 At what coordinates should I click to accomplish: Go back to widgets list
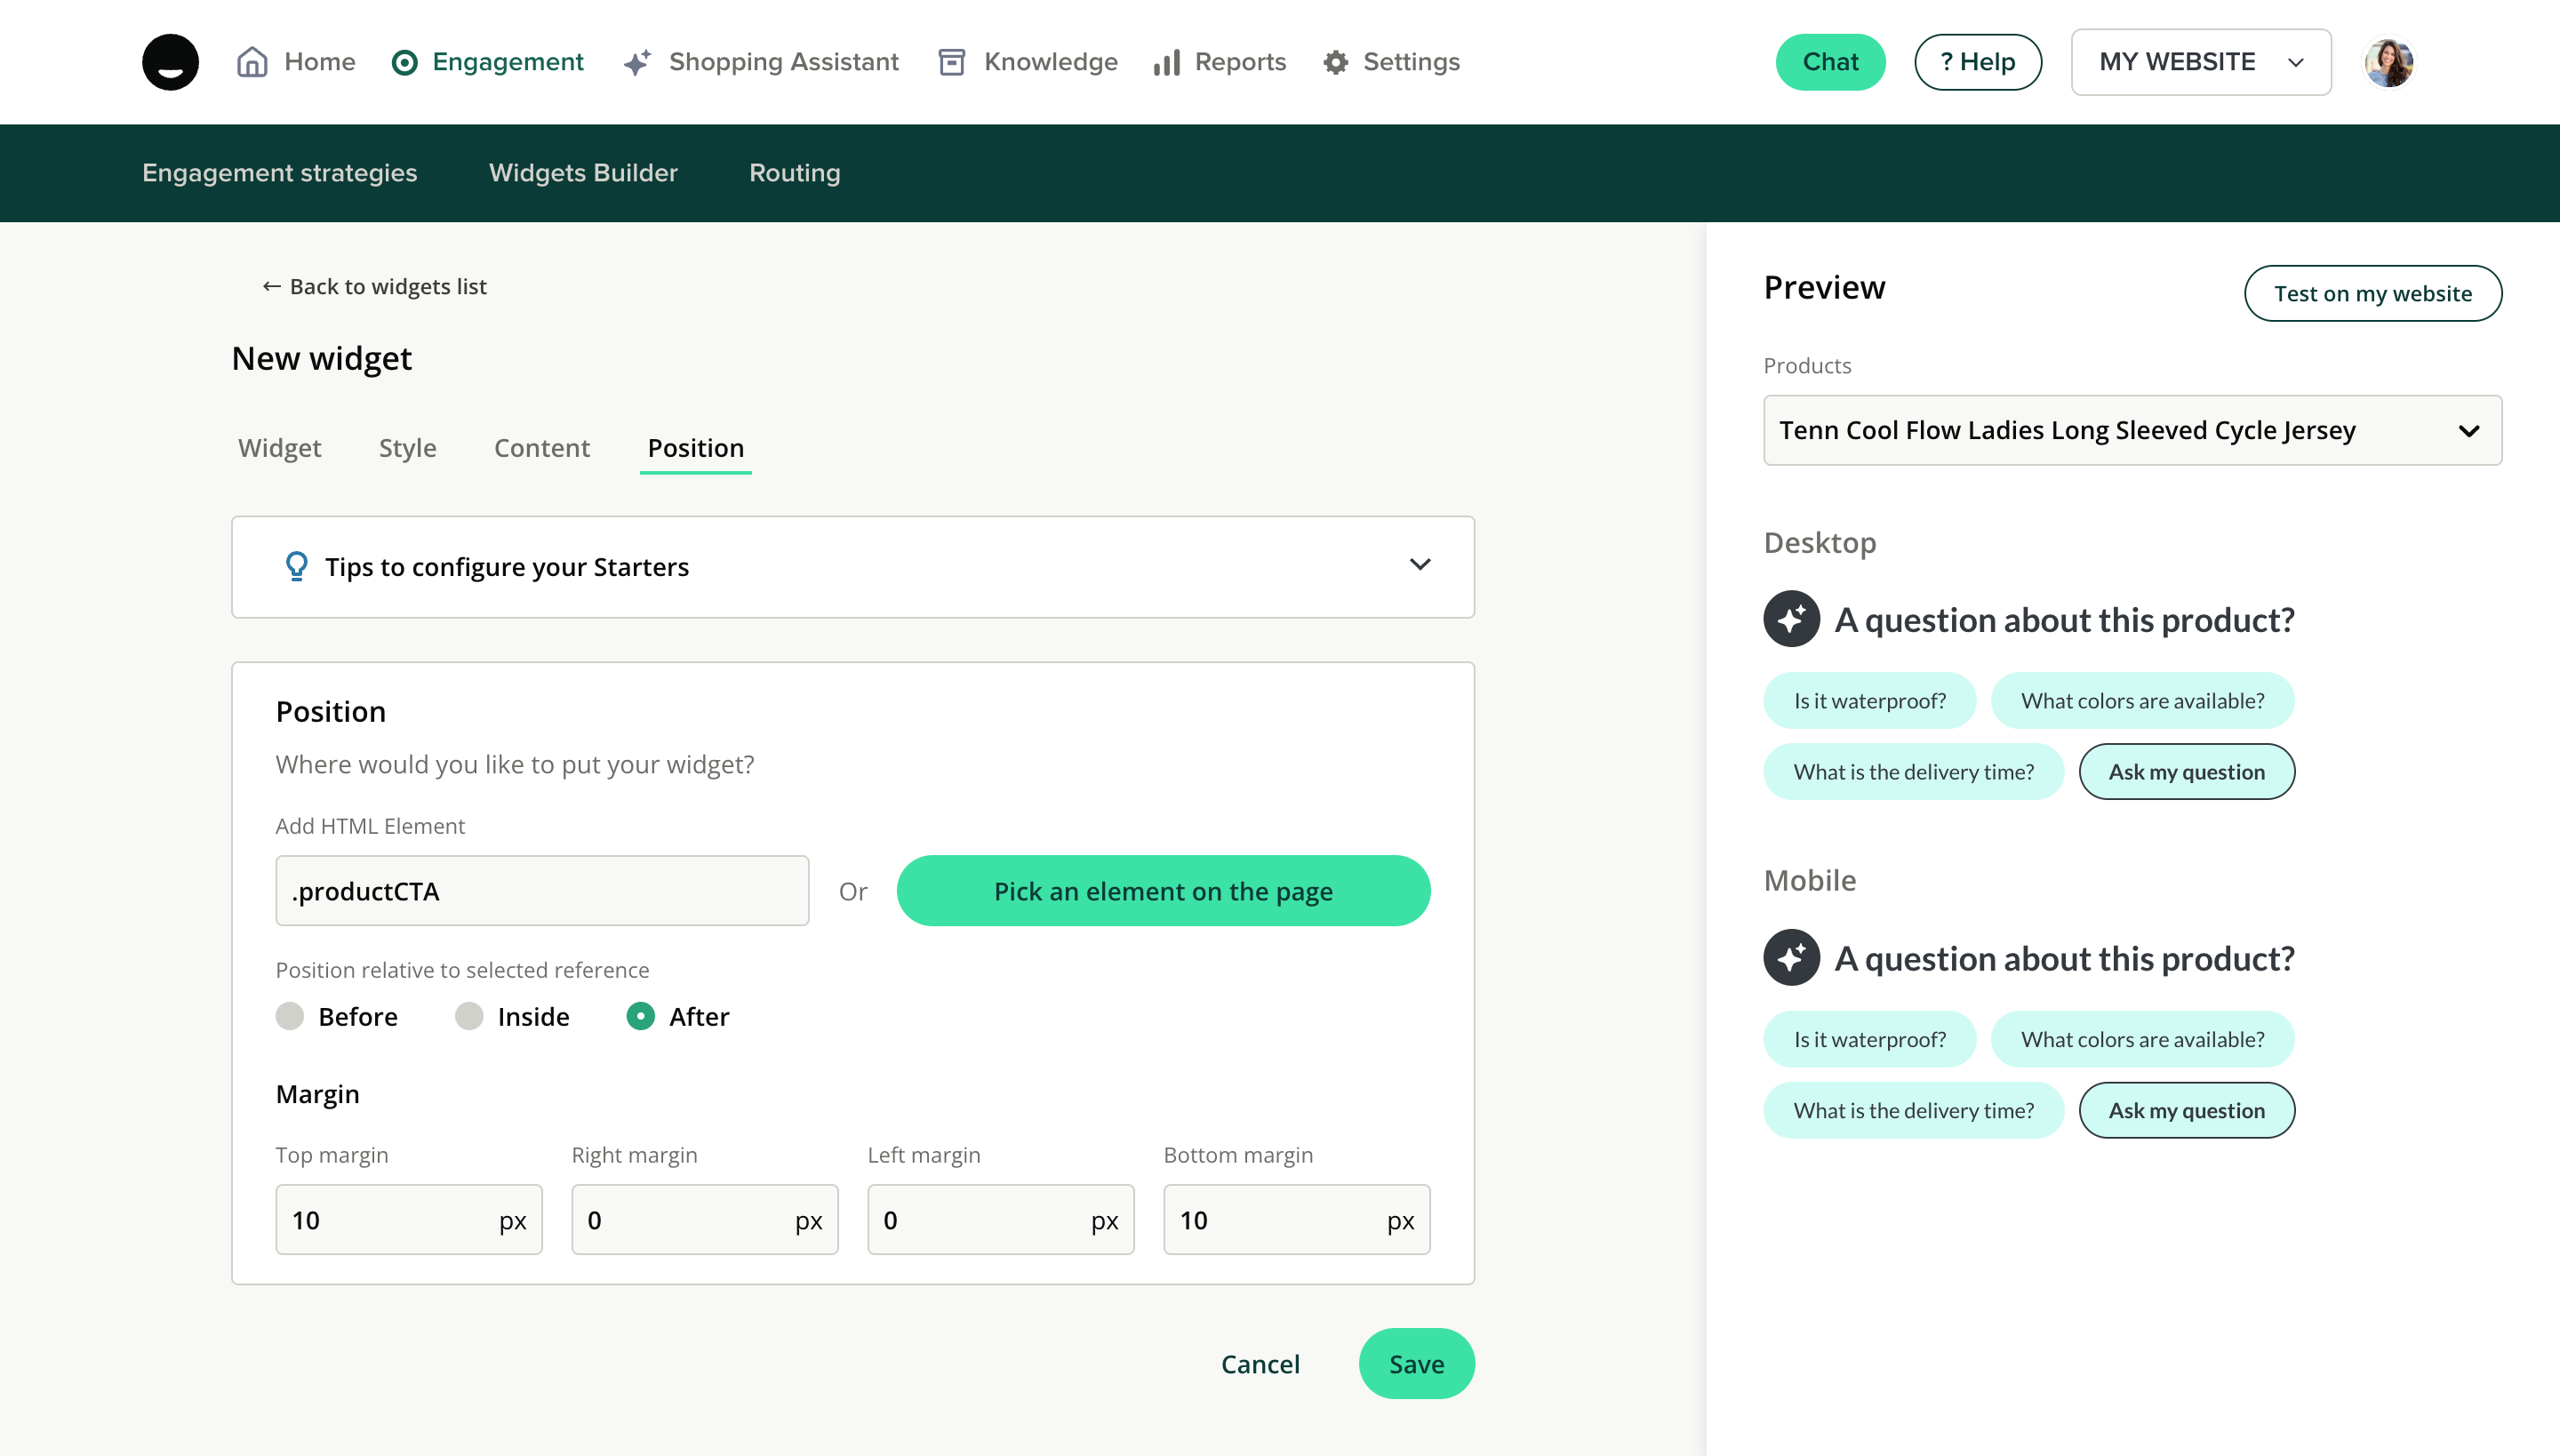coord(374,286)
